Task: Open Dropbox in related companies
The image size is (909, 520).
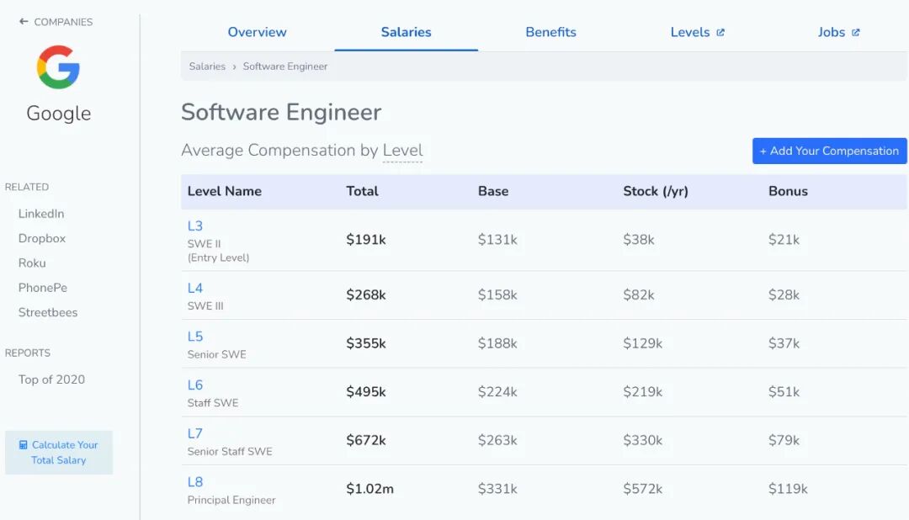Action: tap(42, 238)
